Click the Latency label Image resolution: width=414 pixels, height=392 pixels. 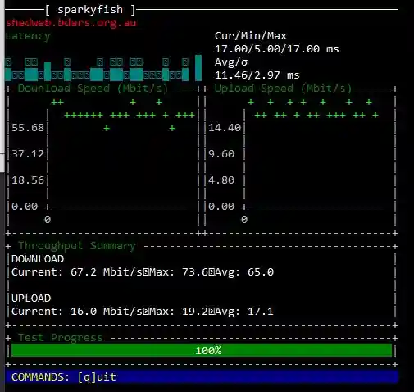28,36
